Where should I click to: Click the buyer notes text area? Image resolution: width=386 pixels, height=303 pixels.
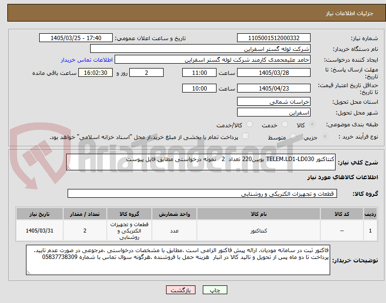pyautogui.click(x=178, y=260)
